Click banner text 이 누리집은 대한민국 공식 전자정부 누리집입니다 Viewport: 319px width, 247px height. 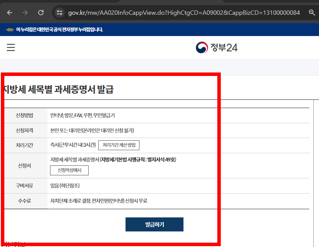(60, 30)
